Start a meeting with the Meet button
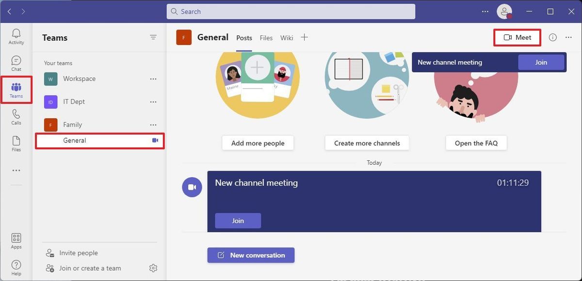 (x=517, y=37)
